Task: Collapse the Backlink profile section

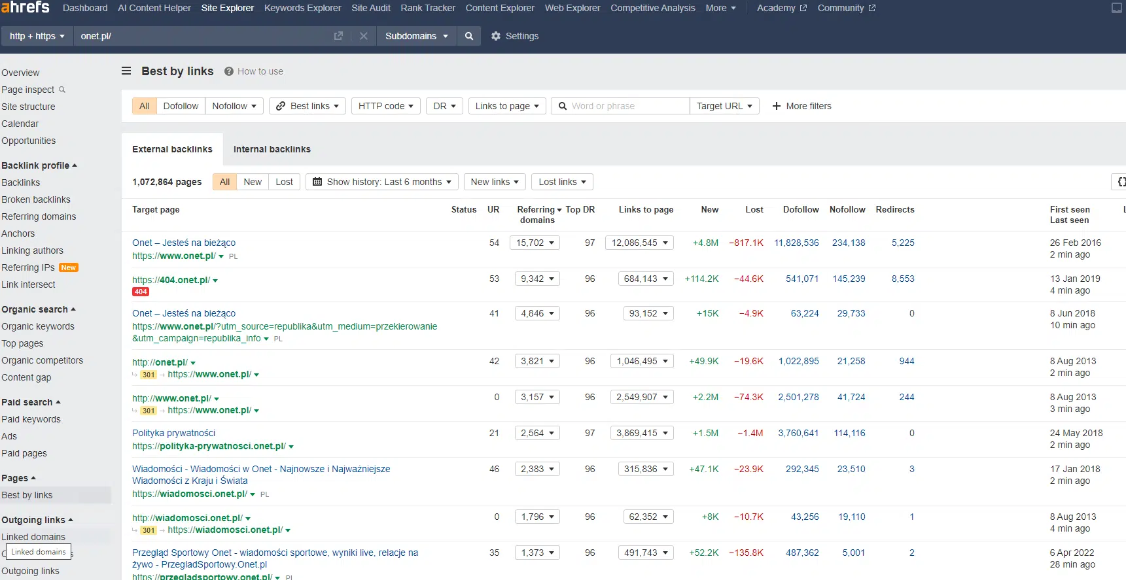Action: (39, 165)
